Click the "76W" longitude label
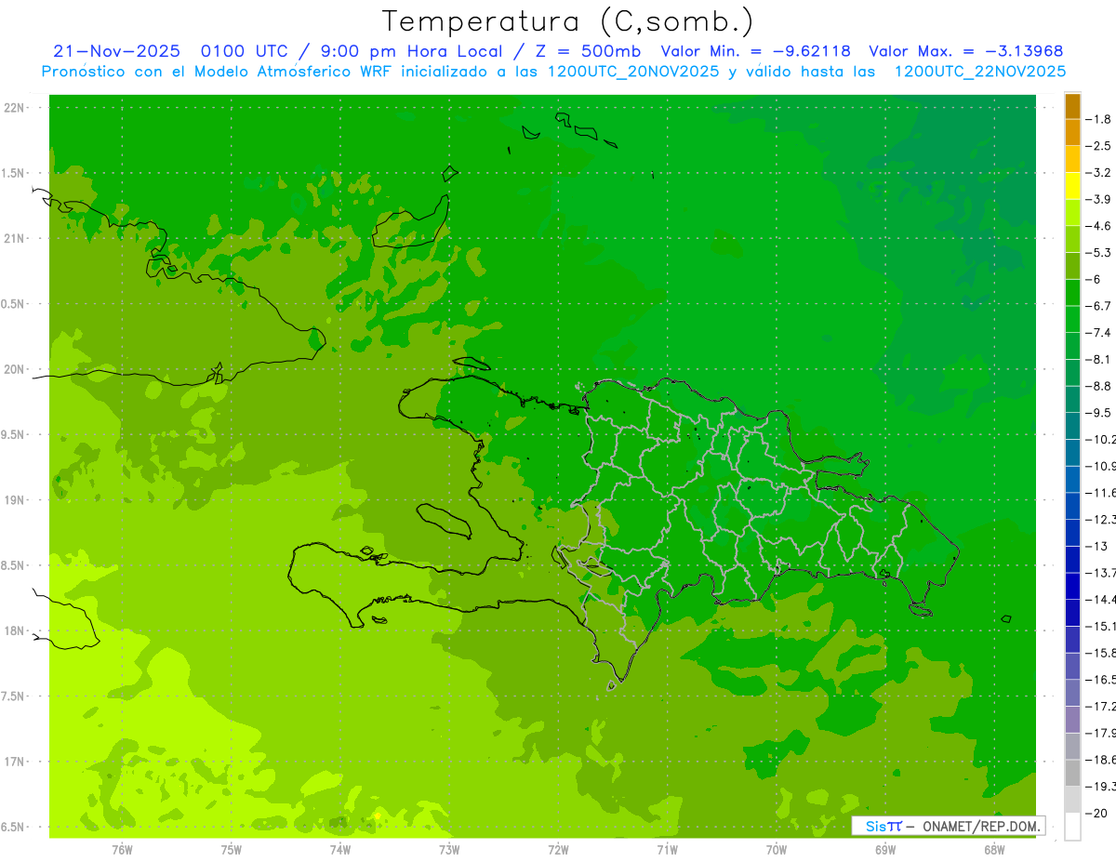This screenshot has height=862, width=1116. [122, 850]
